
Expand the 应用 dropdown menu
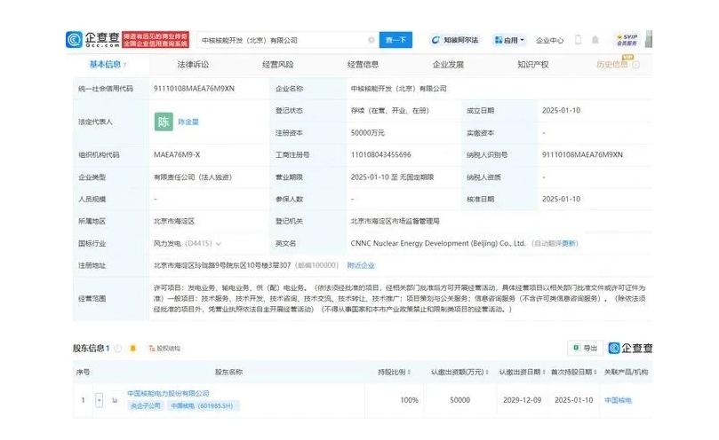pyautogui.click(x=511, y=40)
